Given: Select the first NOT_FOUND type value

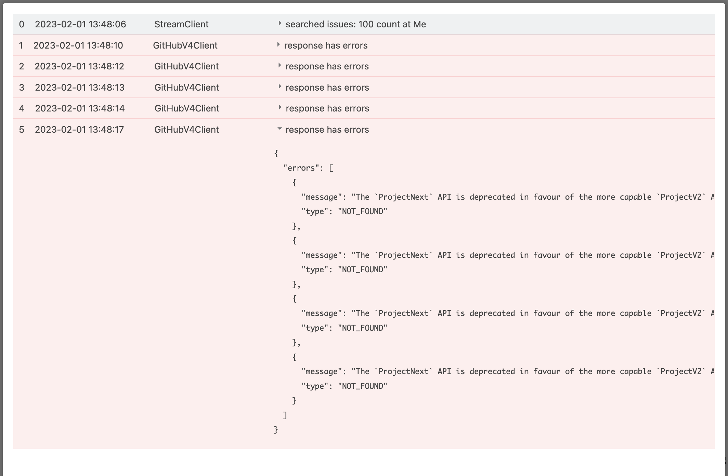Looking at the screenshot, I should [362, 211].
